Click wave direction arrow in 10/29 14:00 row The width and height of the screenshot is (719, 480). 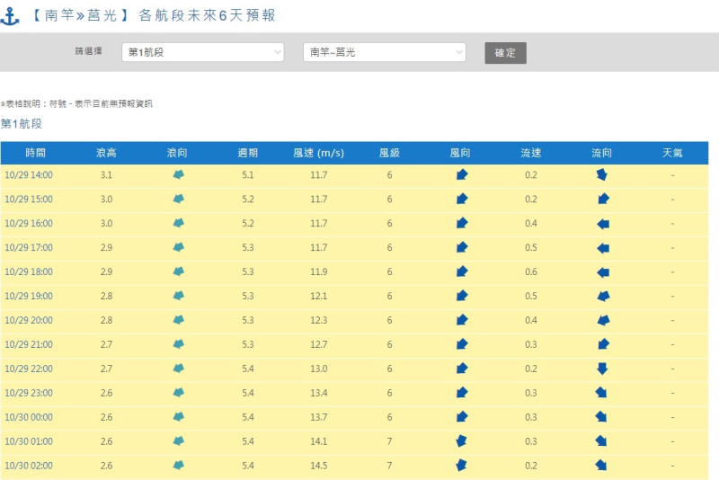click(178, 174)
